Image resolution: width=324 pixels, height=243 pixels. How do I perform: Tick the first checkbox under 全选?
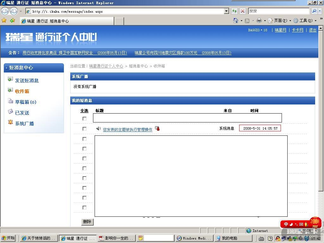point(84,119)
